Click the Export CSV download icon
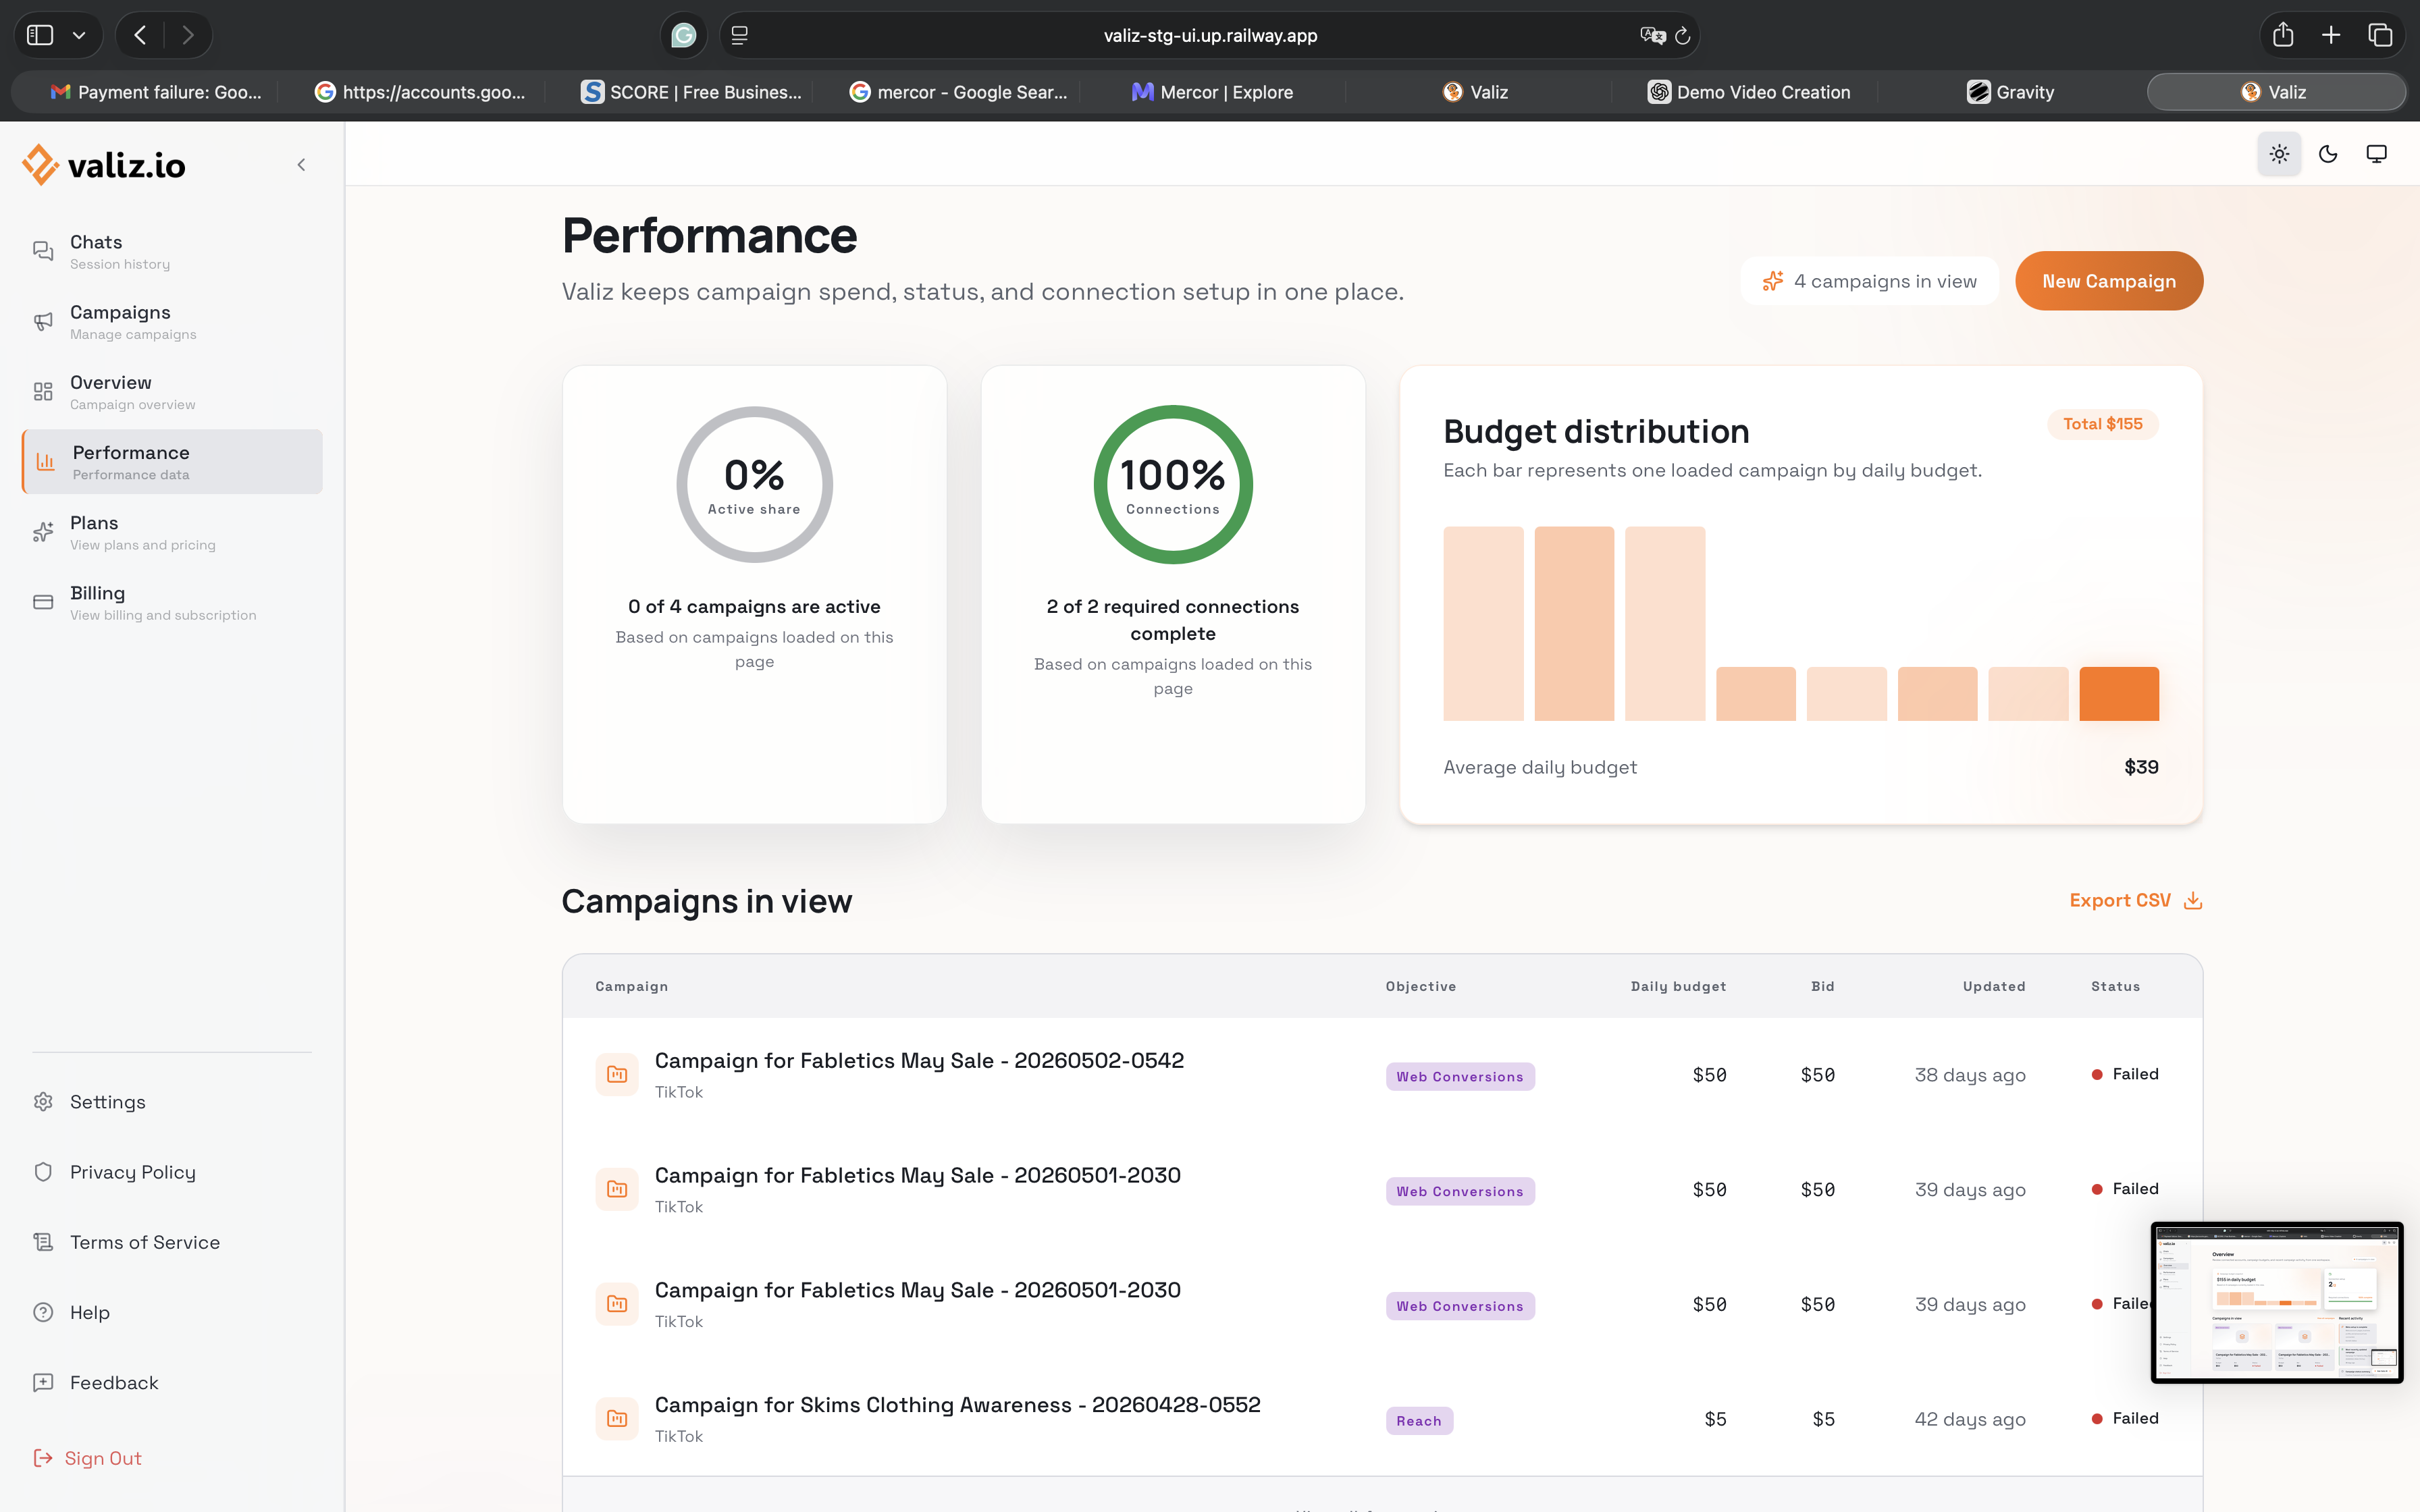 tap(2193, 900)
